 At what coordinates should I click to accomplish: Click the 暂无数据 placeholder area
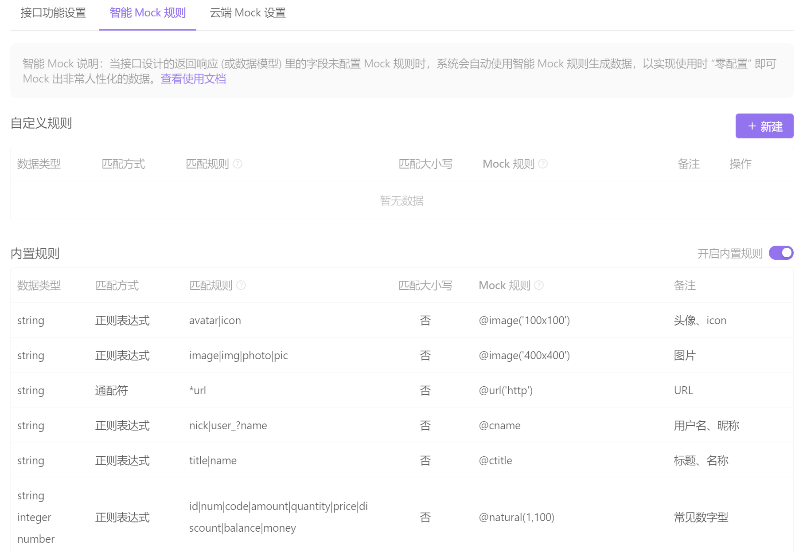coord(402,201)
